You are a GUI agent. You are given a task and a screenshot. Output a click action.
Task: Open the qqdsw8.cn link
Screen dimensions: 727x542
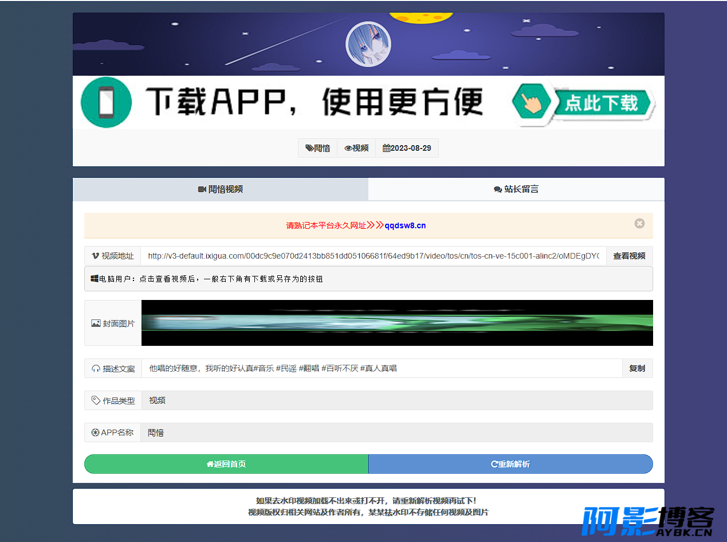point(405,225)
